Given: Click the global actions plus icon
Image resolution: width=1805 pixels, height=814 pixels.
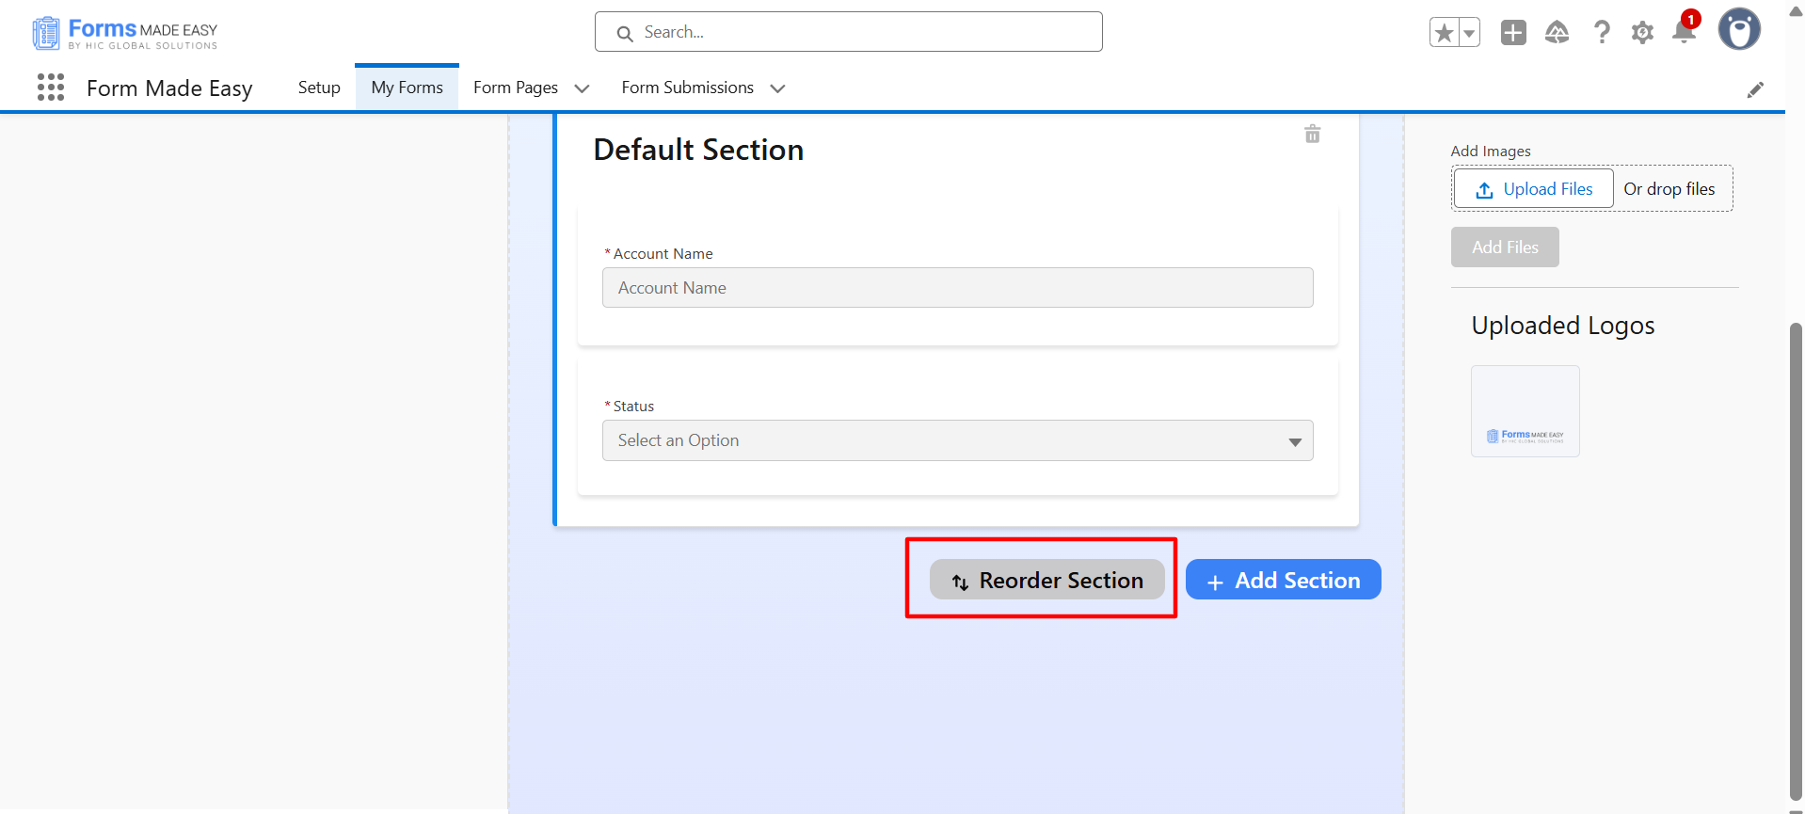Looking at the screenshot, I should [1513, 33].
